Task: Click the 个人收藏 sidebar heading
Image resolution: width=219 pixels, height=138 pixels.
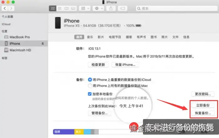Action: pos(8,17)
